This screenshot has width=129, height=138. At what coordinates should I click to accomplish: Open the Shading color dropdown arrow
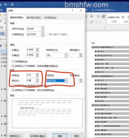click(94, 22)
